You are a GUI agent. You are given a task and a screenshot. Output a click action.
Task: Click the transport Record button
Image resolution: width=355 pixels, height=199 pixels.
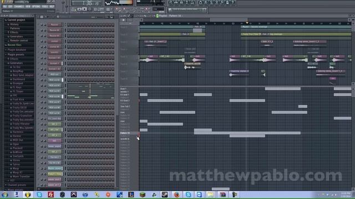tap(90, 9)
